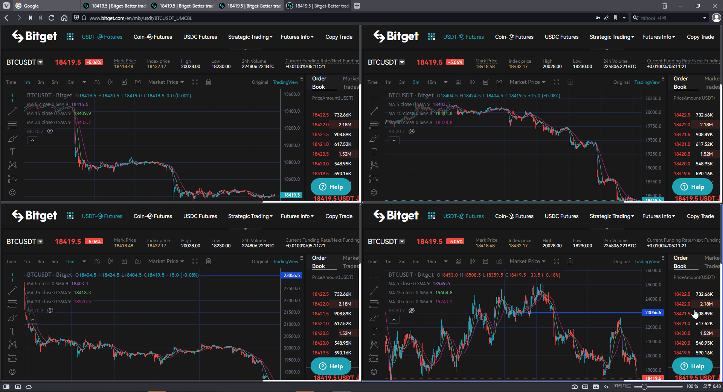Switch to Market Trades tab in top-left pane

(351, 83)
